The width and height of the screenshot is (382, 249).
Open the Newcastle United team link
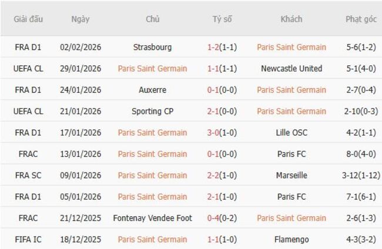(x=291, y=68)
